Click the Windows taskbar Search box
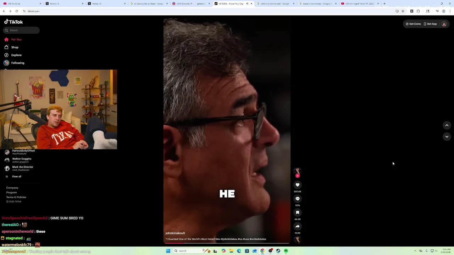Image resolution: width=454 pixels, height=255 pixels. pyautogui.click(x=192, y=251)
